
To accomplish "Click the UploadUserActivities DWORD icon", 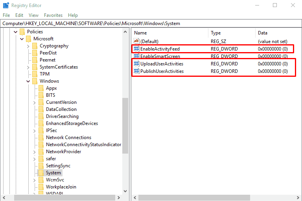I will (136, 63).
